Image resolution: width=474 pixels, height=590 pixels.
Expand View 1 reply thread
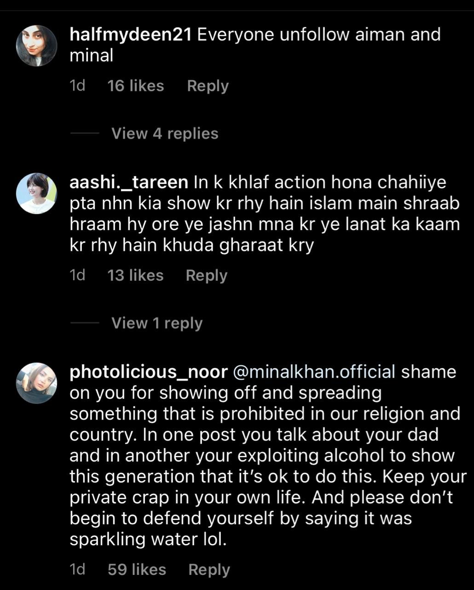pos(157,323)
